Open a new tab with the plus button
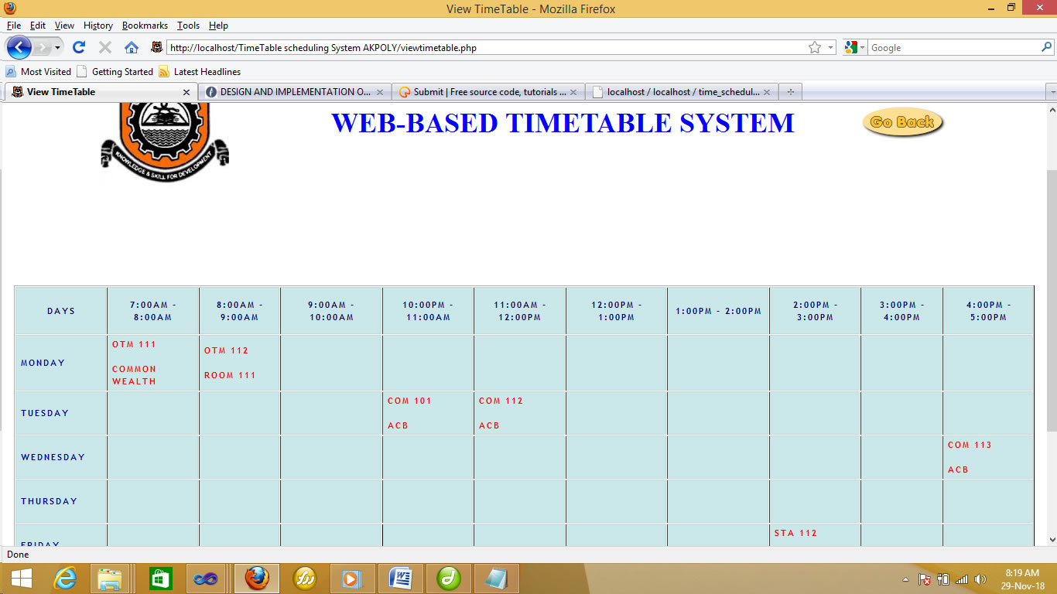This screenshot has height=594, width=1057. tap(790, 91)
